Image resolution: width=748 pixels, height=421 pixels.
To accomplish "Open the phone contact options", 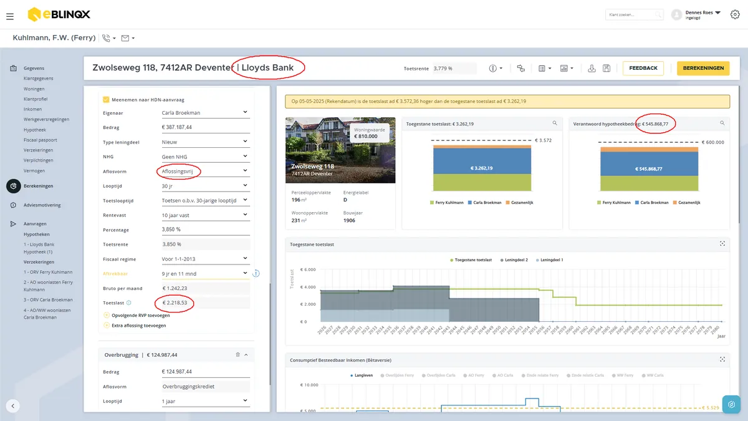I will click(109, 38).
